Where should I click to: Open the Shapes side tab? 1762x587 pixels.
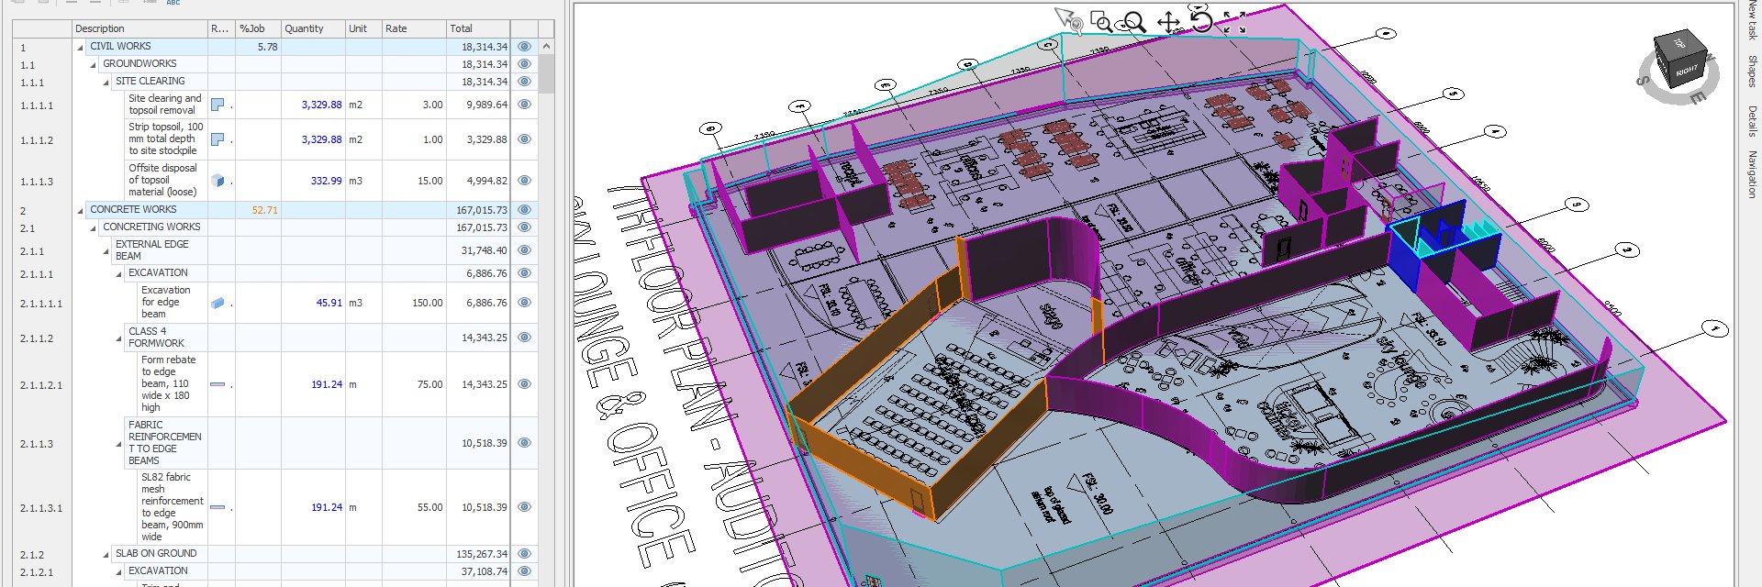[1752, 71]
